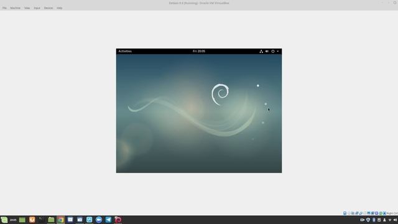Open the Input menu
Viewport: 398px width, 224px height.
coord(37,8)
